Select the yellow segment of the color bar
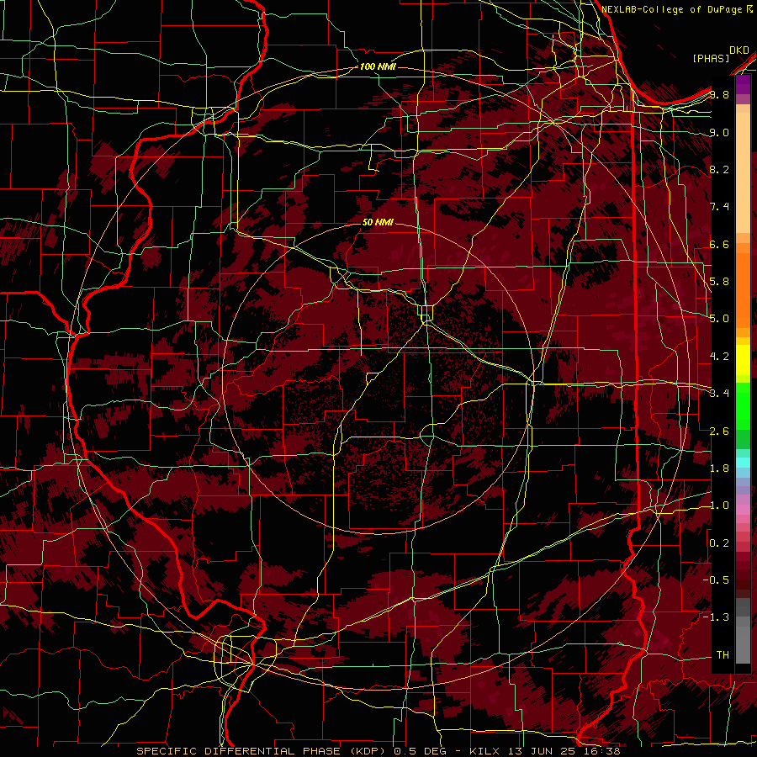Screen dimensions: 757x757 743,360
